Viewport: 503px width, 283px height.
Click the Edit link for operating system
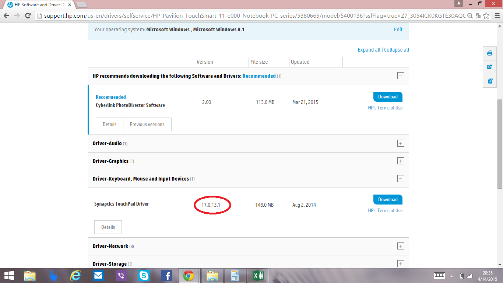click(398, 29)
